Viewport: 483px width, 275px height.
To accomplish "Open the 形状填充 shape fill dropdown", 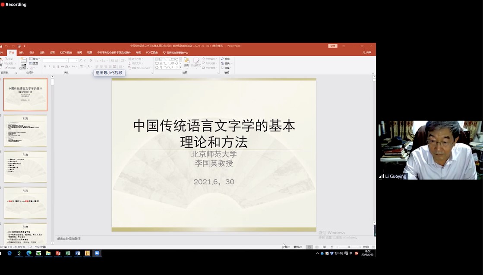I will pyautogui.click(x=210, y=59).
